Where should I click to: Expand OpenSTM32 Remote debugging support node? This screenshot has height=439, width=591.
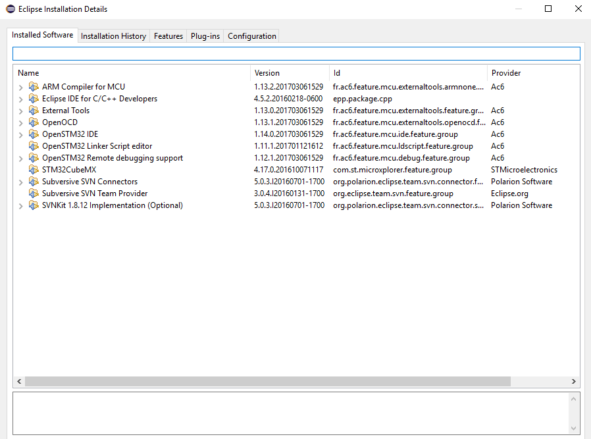pyautogui.click(x=21, y=159)
